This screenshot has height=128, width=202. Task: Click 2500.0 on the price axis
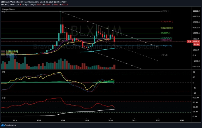pyautogui.click(x=196, y=50)
